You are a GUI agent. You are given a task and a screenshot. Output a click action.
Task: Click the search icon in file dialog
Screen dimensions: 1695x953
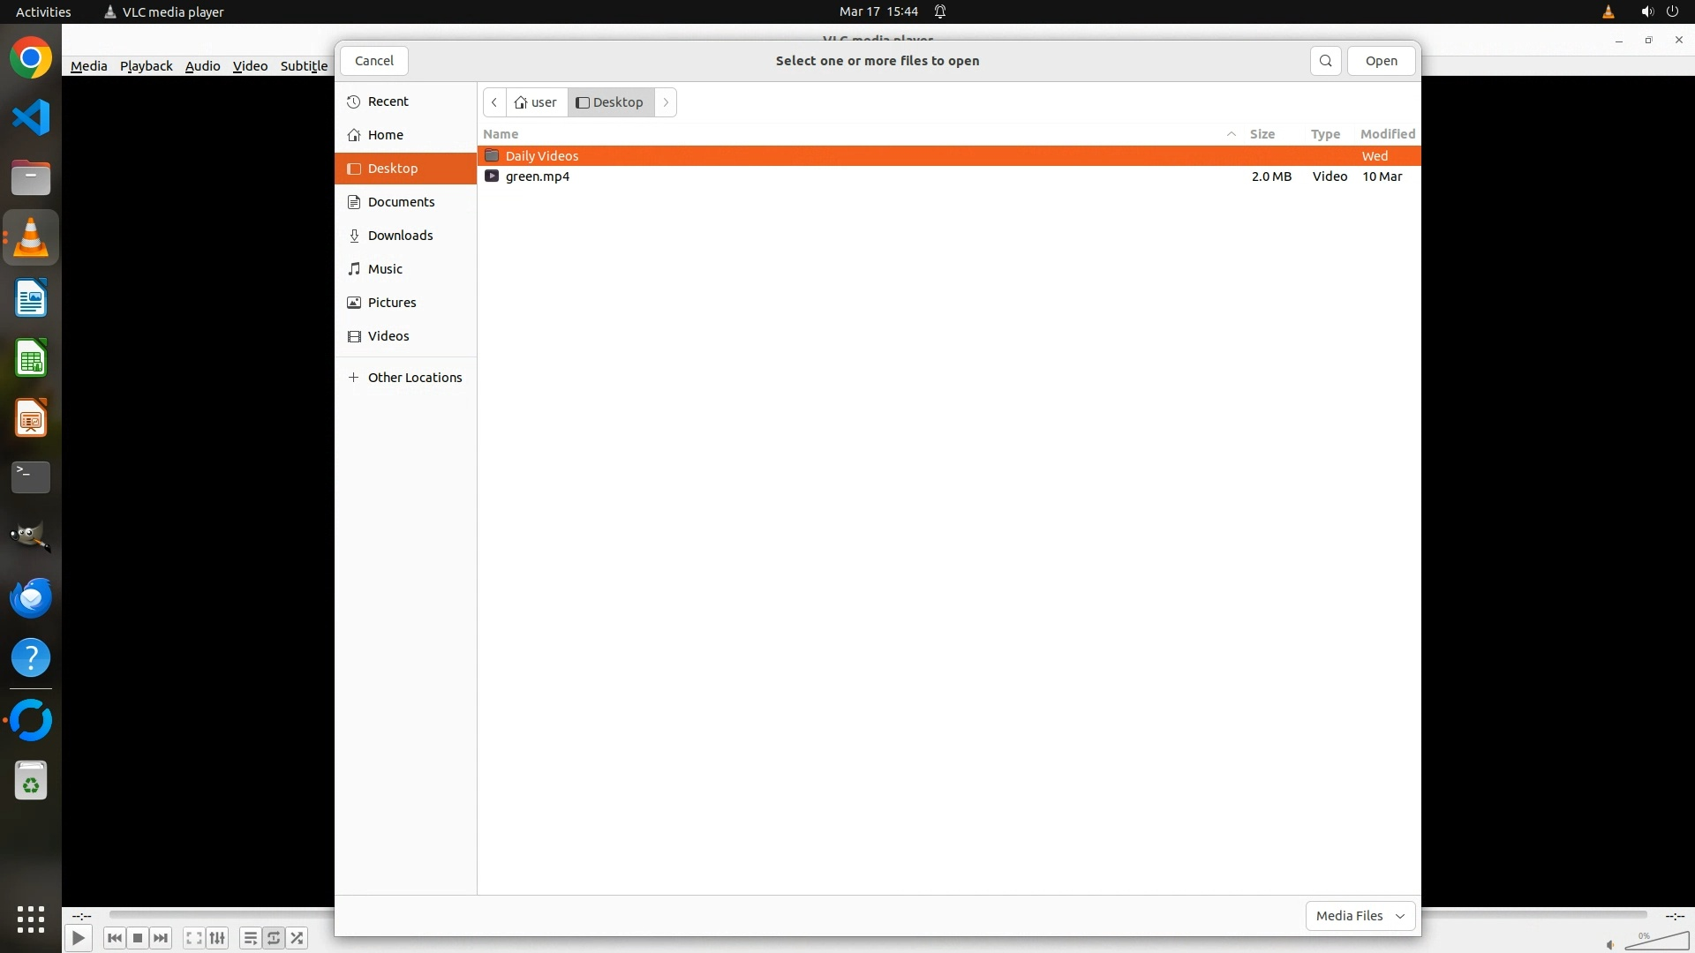click(x=1325, y=61)
